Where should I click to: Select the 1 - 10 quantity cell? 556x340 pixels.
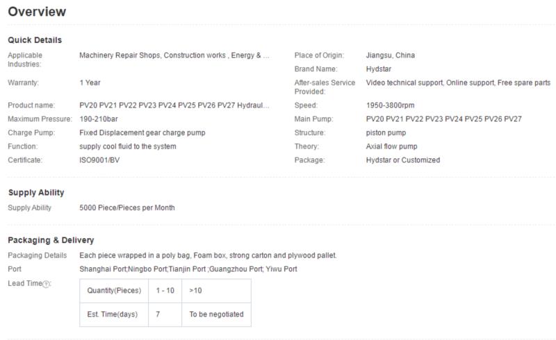(x=165, y=291)
